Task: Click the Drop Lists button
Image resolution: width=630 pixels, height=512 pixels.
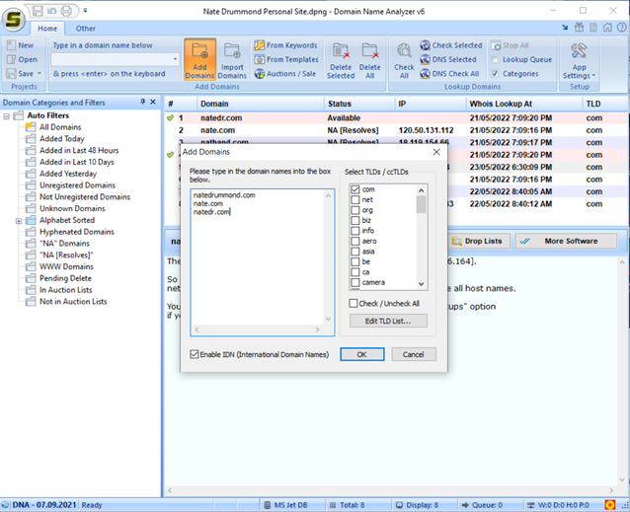Action: tap(479, 241)
